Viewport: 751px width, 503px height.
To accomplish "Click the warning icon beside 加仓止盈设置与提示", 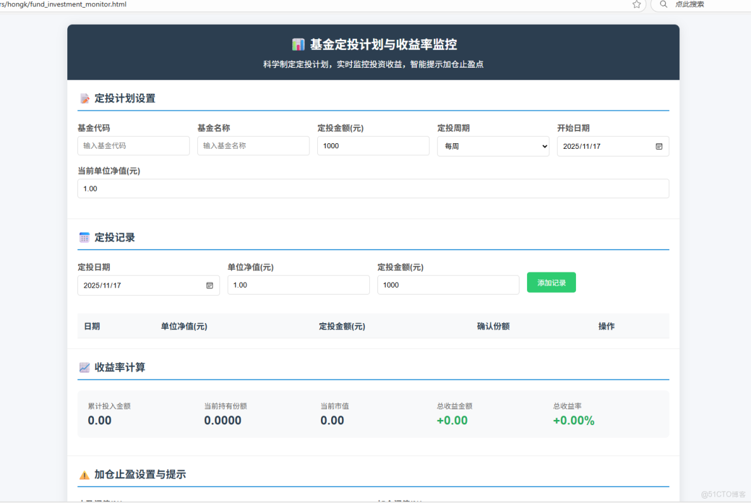I will (83, 473).
